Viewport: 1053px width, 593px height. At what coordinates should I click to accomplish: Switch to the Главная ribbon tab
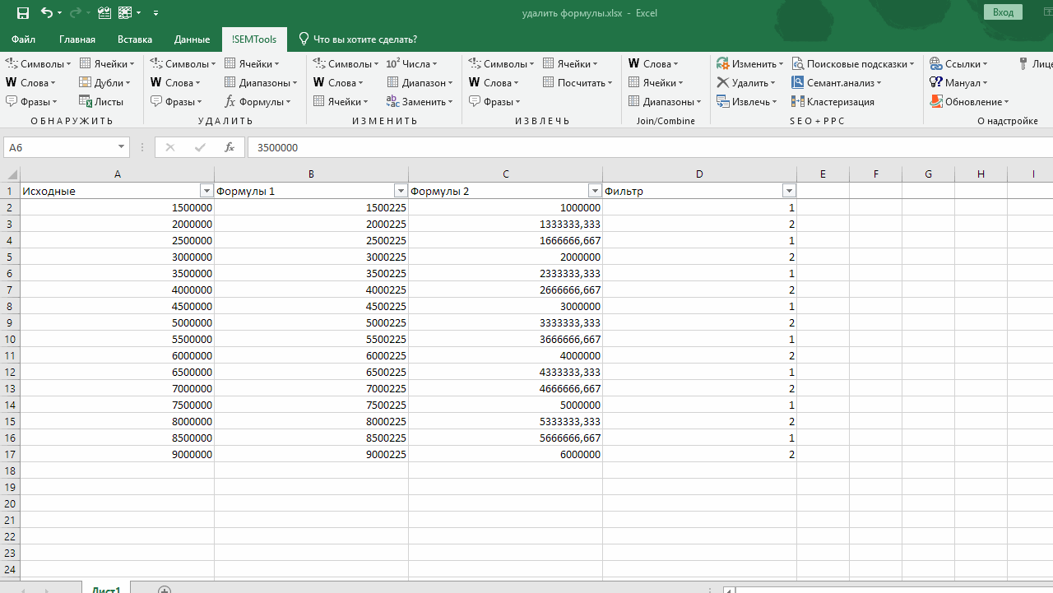pyautogui.click(x=77, y=39)
